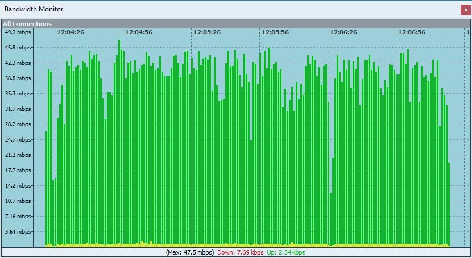Click the Max: 47.5 mbps status text
Screen dimensions: 472x258
tap(190, 252)
